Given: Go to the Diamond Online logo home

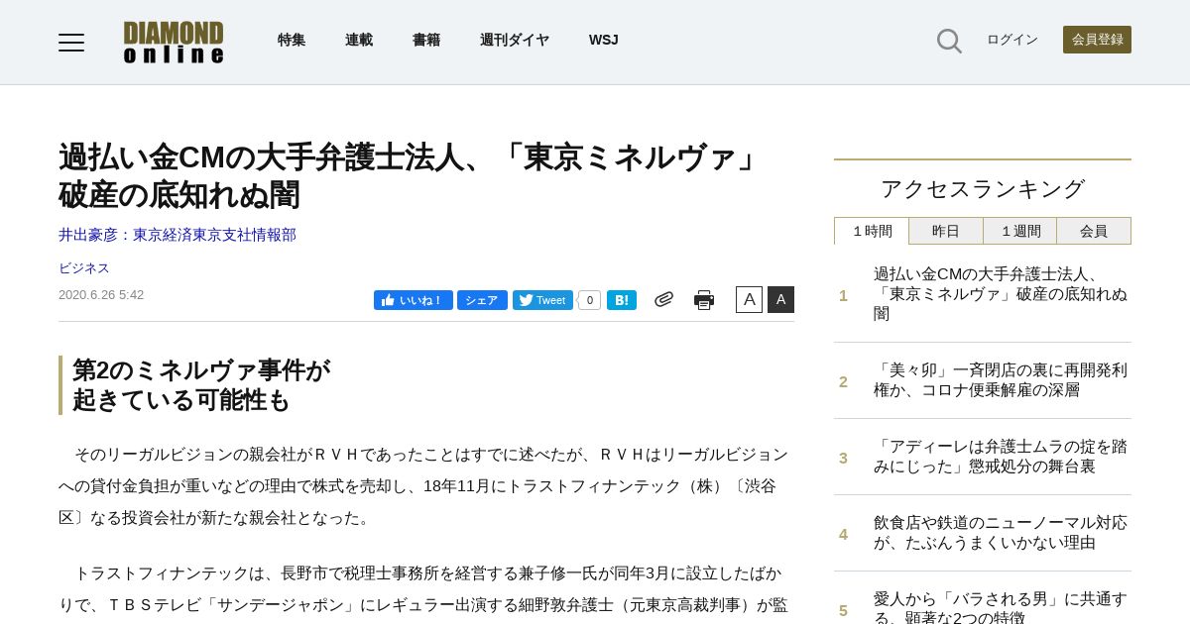Looking at the screenshot, I should [174, 43].
